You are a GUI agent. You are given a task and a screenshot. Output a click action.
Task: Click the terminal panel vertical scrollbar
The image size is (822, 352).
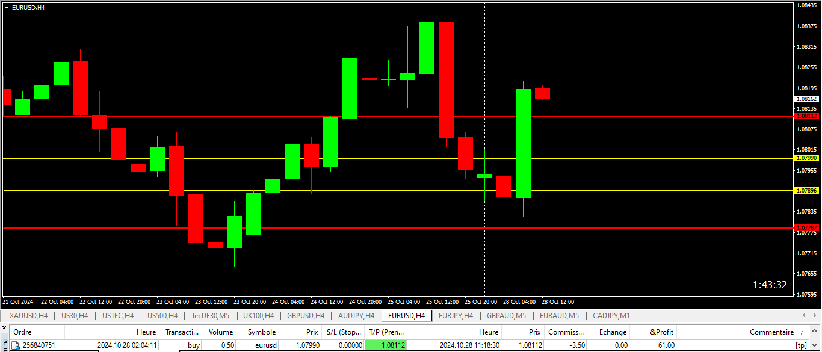coord(815,339)
